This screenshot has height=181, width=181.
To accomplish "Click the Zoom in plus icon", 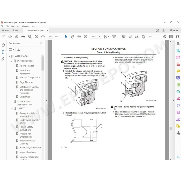I will coord(86,37).
